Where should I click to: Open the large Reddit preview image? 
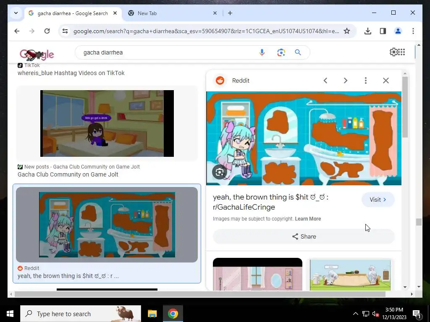pyautogui.click(x=304, y=138)
